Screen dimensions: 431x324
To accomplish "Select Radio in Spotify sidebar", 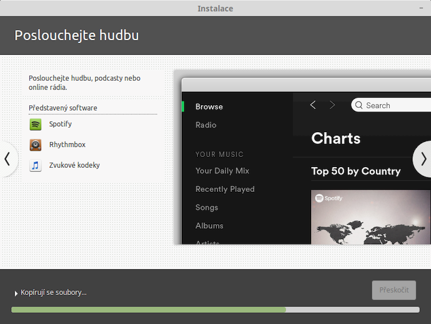I will coord(206,125).
